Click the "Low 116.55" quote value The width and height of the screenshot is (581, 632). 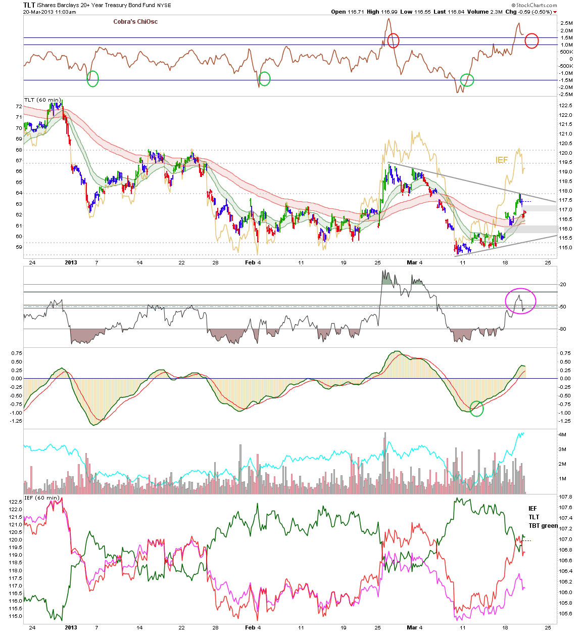(415, 12)
